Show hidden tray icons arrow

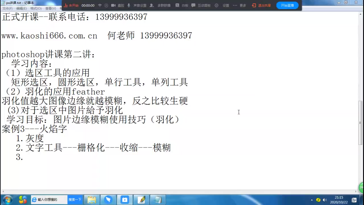[312, 200]
